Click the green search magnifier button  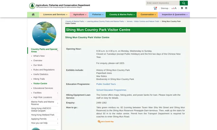pos(184,3)
